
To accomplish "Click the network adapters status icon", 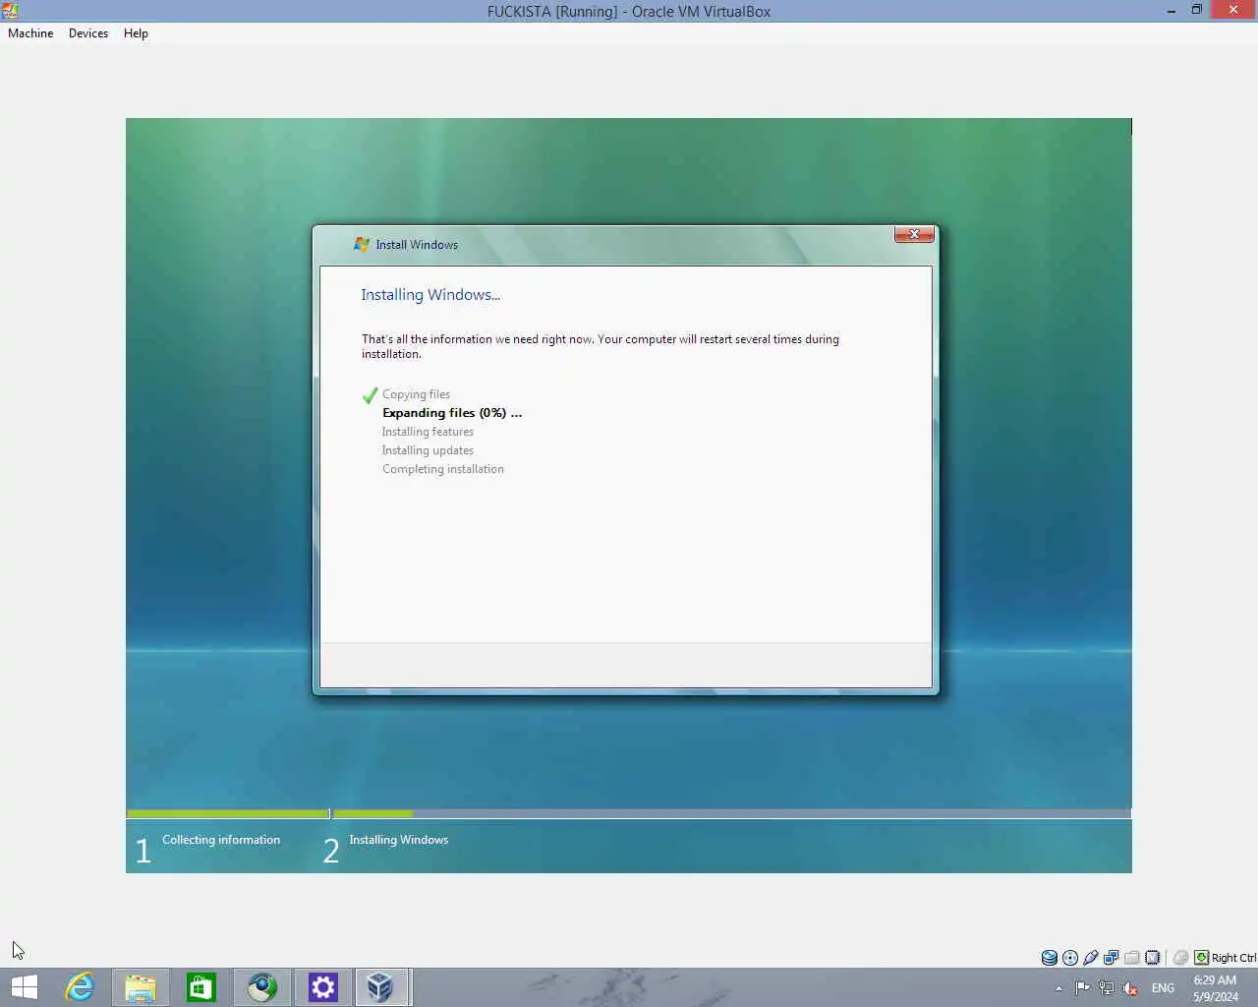I will [1112, 958].
